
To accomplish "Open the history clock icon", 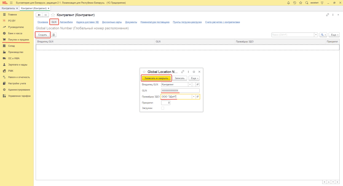I will [x=294, y=3].
